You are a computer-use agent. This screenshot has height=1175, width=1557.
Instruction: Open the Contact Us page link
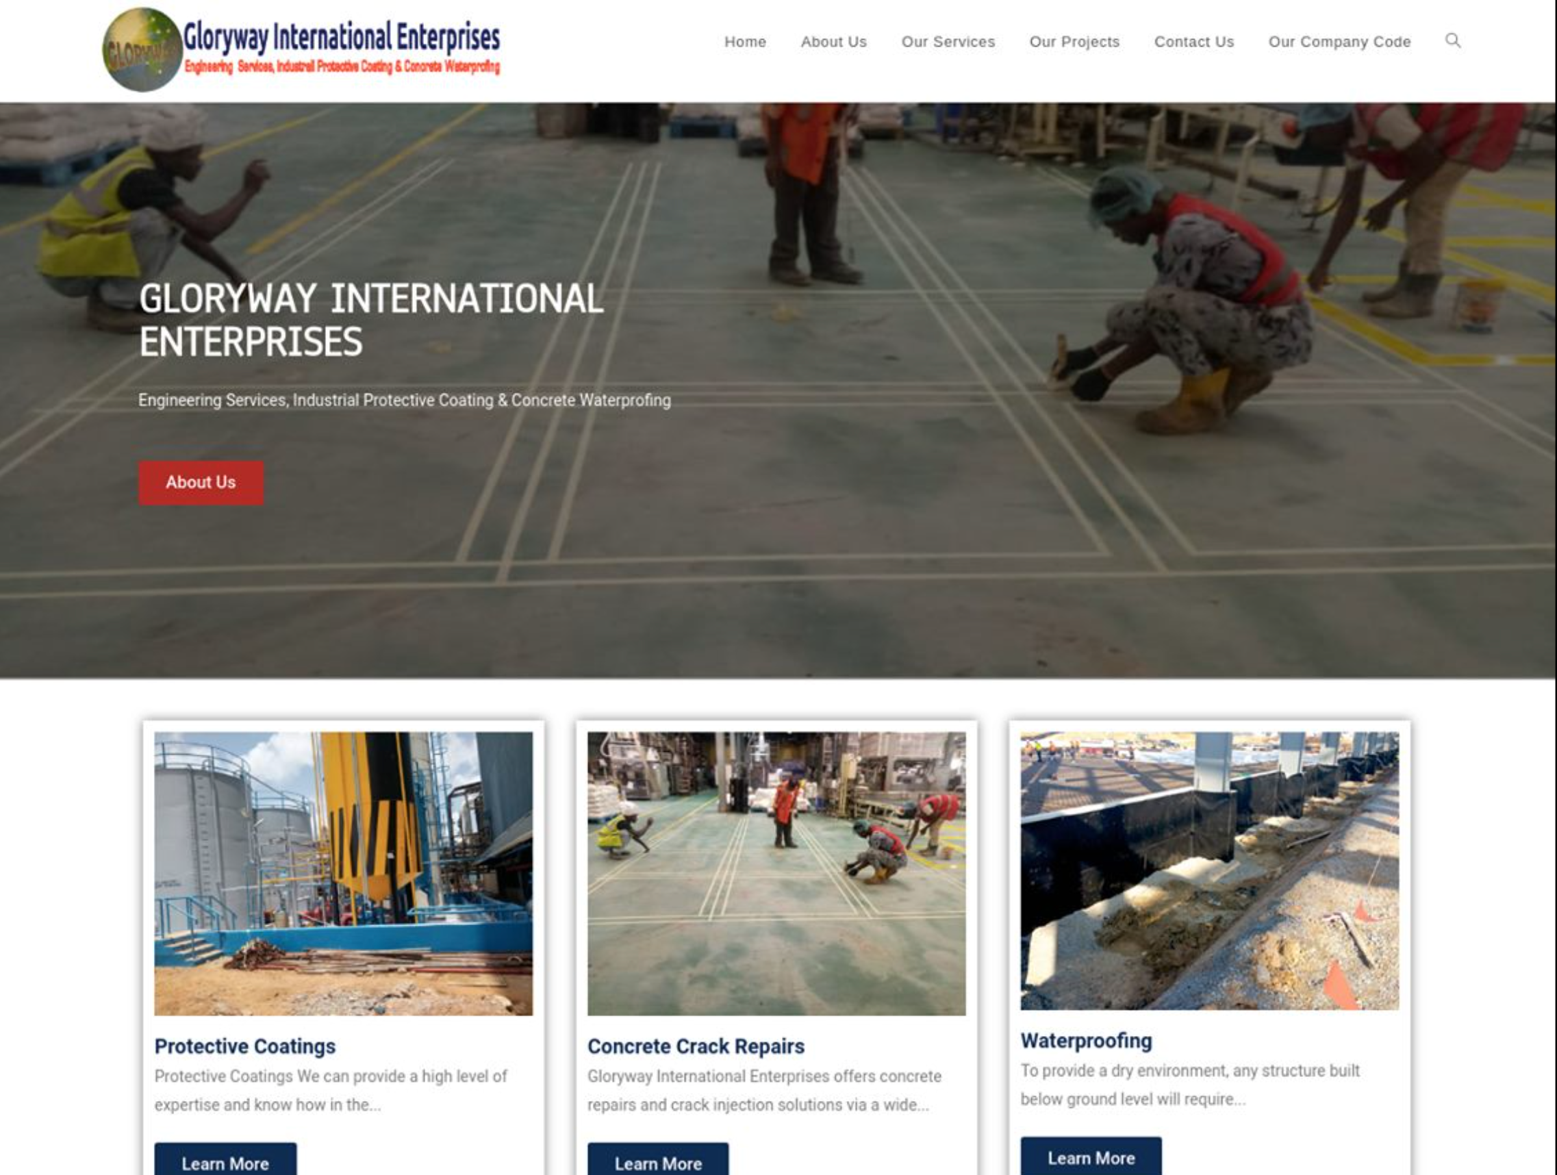tap(1194, 42)
